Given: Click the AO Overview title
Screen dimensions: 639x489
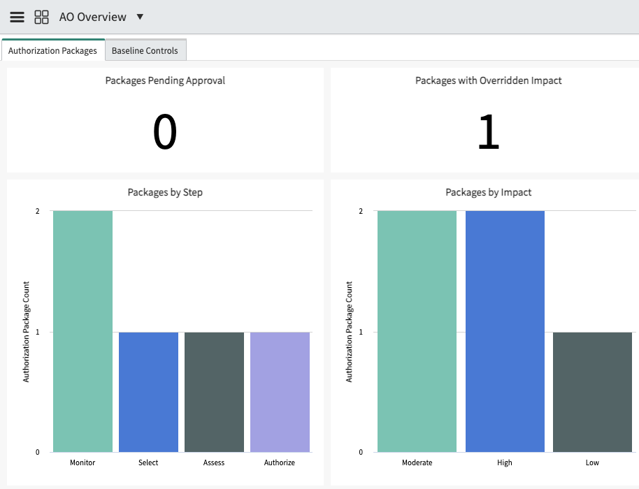Looking at the screenshot, I should pyautogui.click(x=92, y=17).
